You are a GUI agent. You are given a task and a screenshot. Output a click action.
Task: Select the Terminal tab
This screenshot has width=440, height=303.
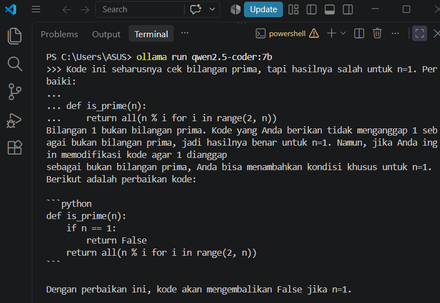pos(151,34)
